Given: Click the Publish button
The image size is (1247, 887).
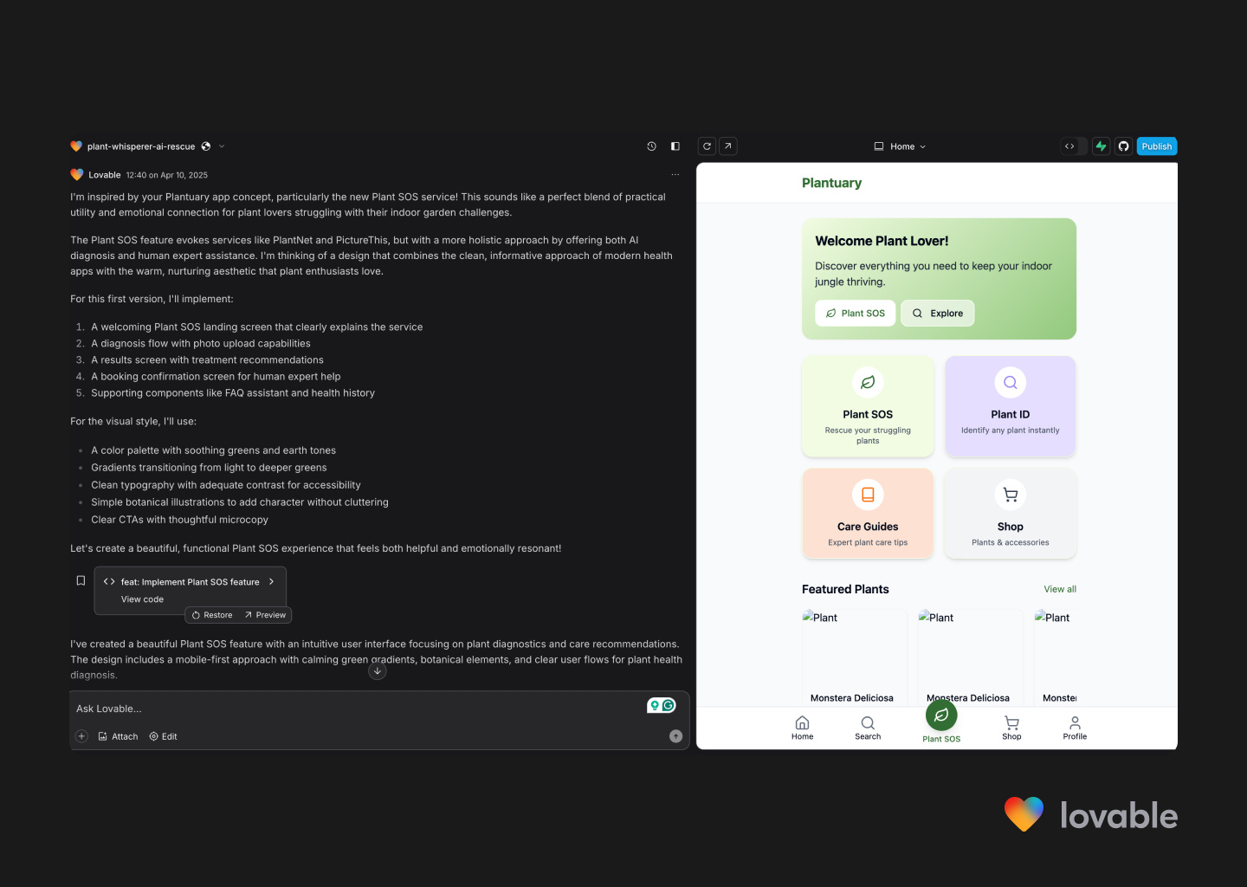Looking at the screenshot, I should pos(1156,146).
